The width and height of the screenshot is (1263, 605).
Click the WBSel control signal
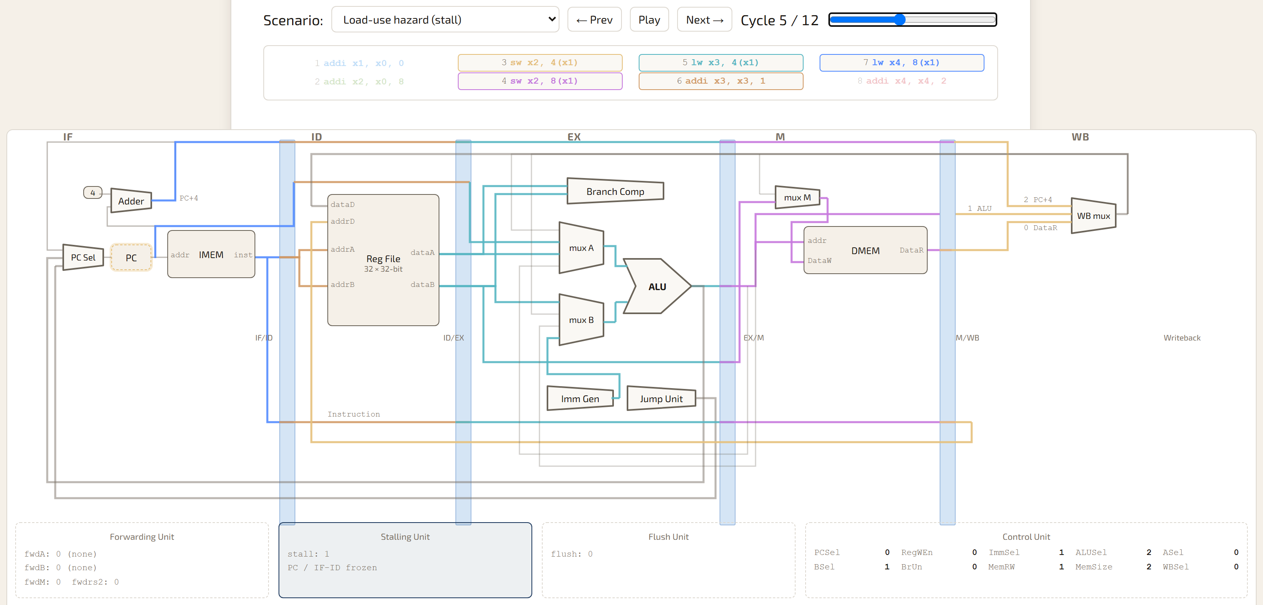(1201, 567)
